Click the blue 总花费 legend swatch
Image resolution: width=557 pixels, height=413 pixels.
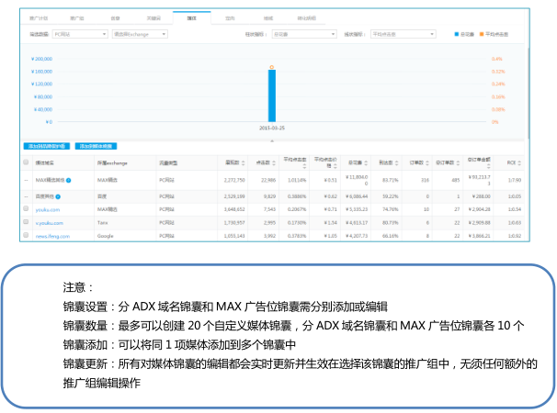[x=458, y=34]
